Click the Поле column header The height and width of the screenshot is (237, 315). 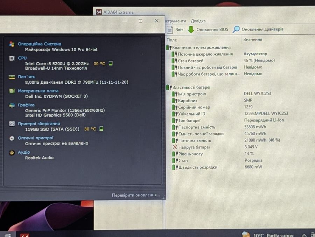click(x=172, y=40)
